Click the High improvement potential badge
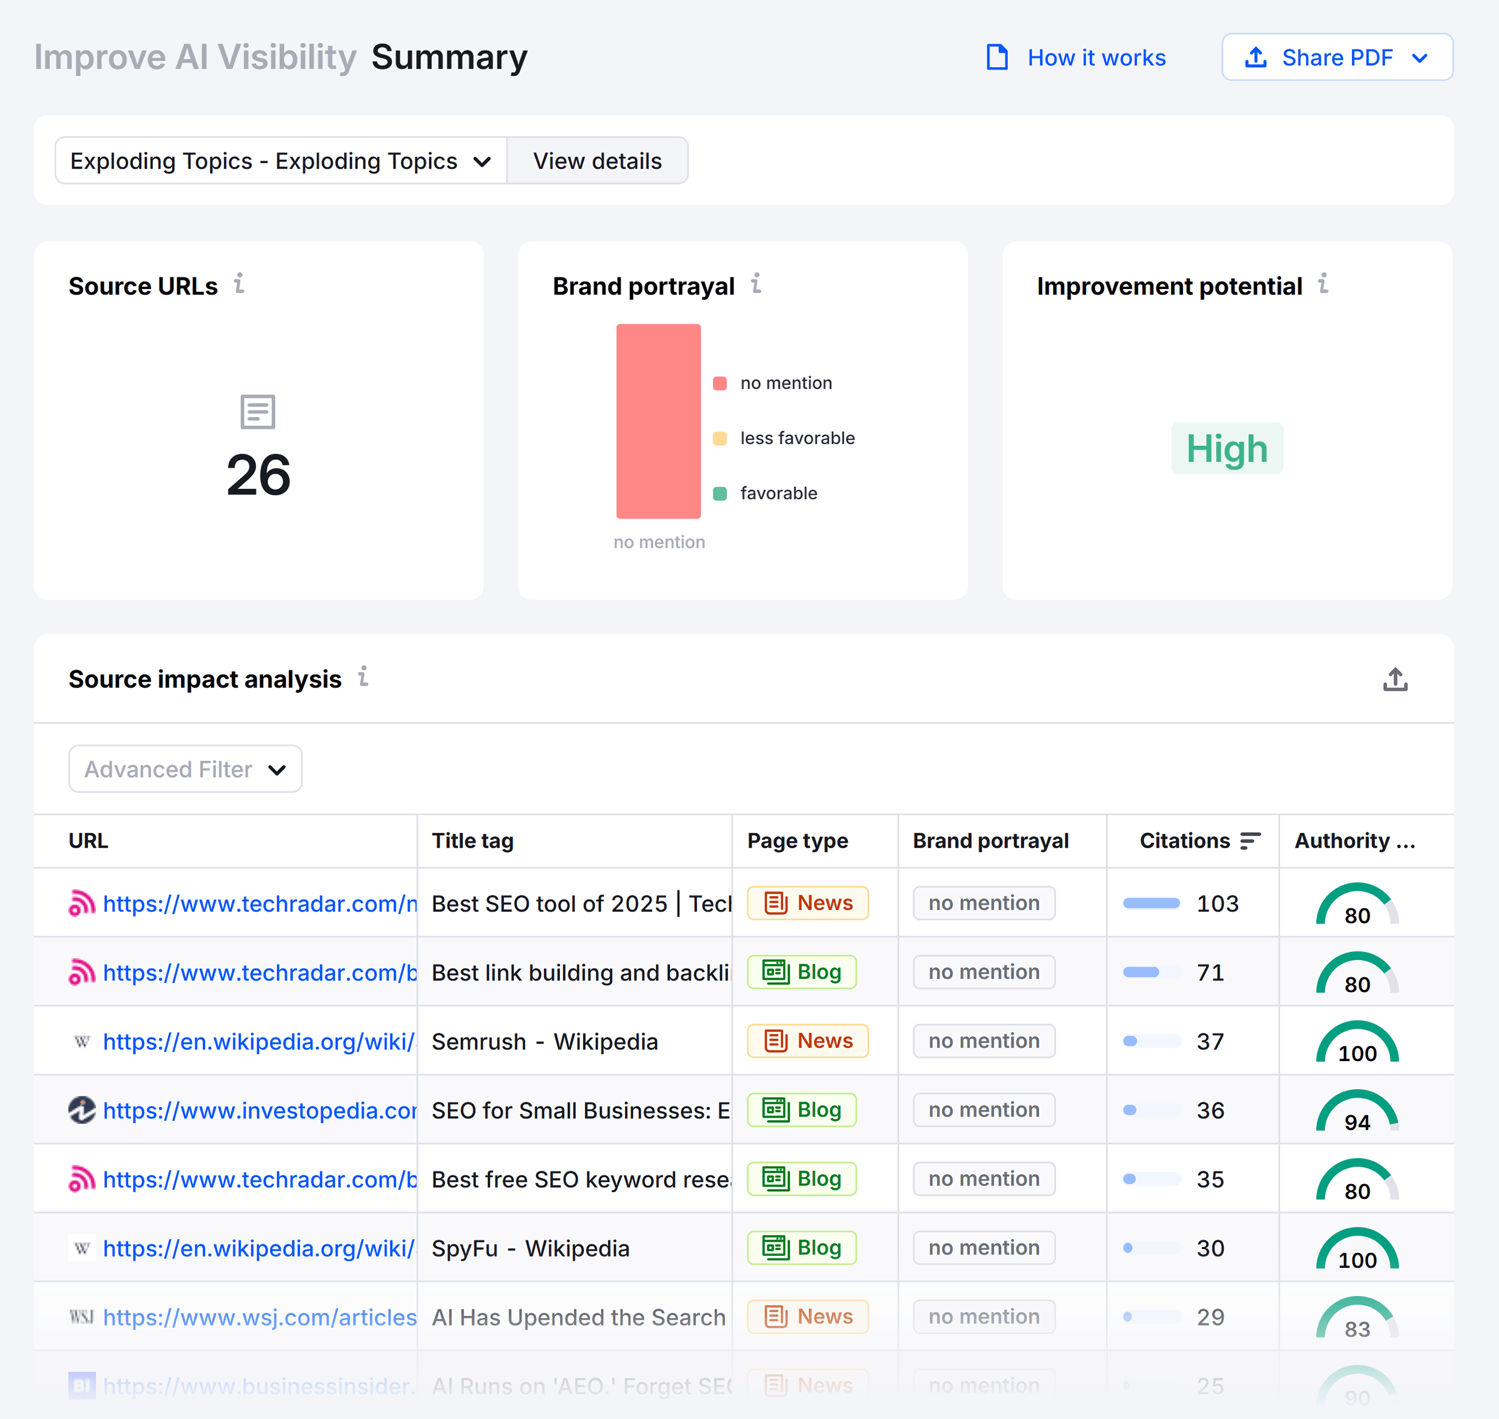This screenshot has width=1499, height=1419. 1227,448
